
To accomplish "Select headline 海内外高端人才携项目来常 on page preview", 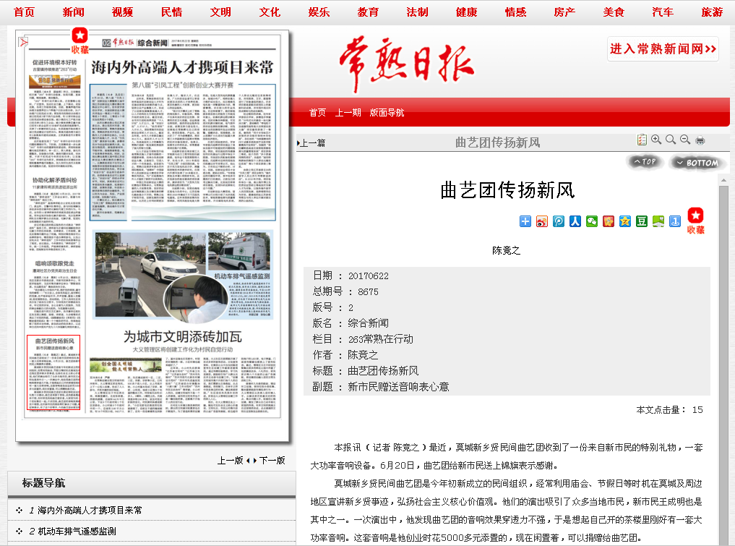I will click(182, 67).
